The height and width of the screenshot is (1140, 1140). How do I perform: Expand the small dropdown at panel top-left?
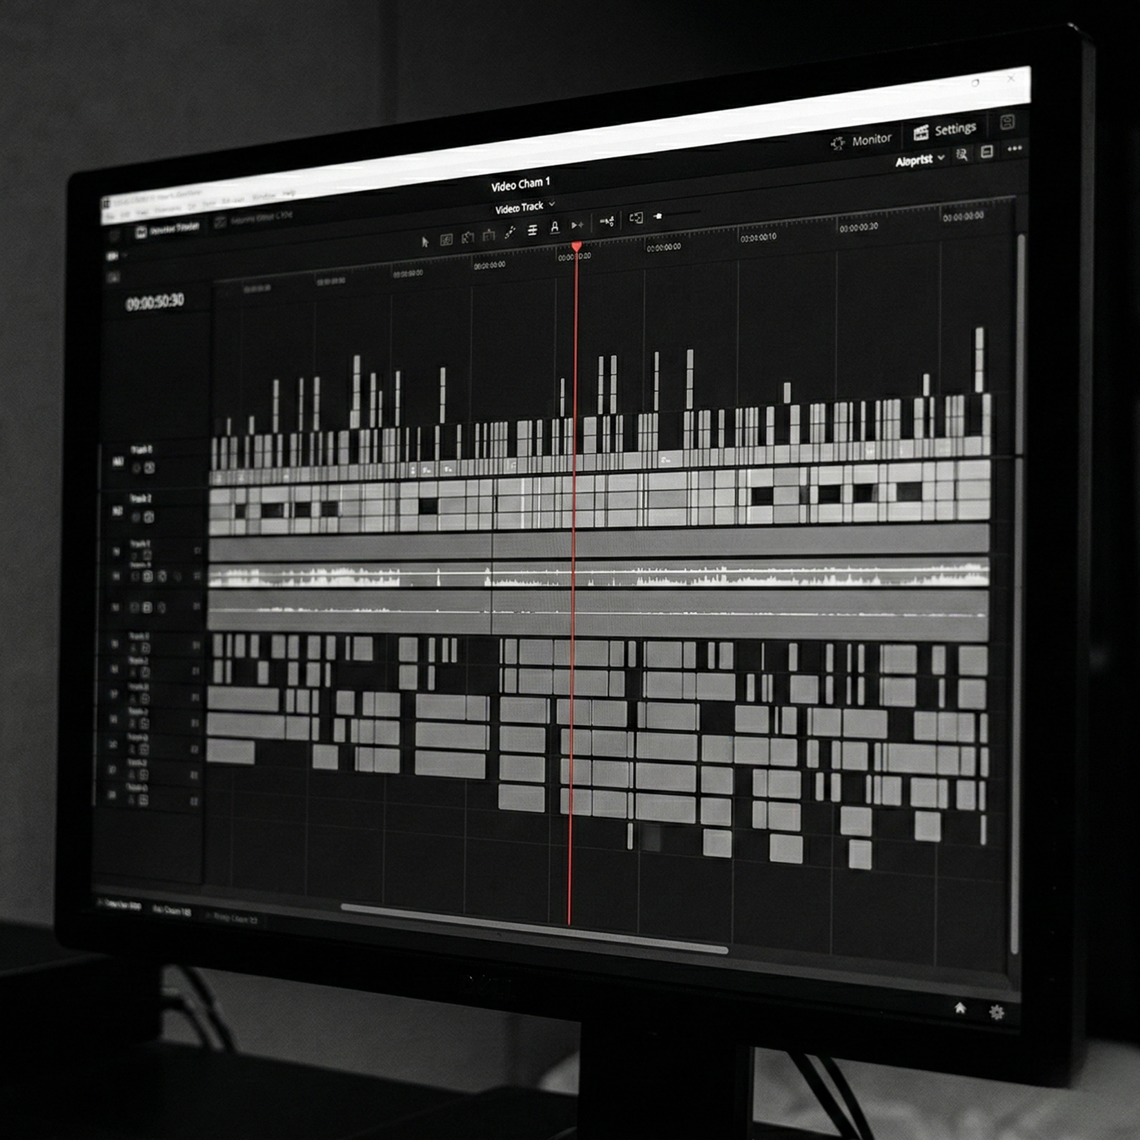(115, 256)
